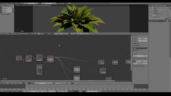Open the Playback menu in the timeline header
The height and width of the screenshot is (96, 171).
[x=20, y=91]
